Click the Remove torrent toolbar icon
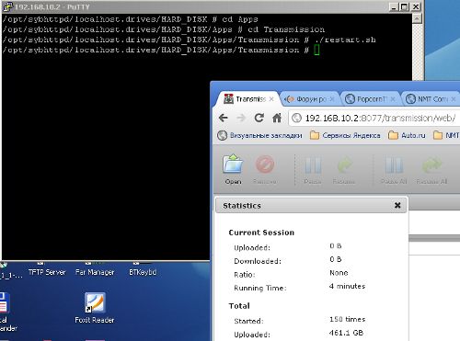Image resolution: width=460 pixels, height=341 pixels. click(265, 169)
